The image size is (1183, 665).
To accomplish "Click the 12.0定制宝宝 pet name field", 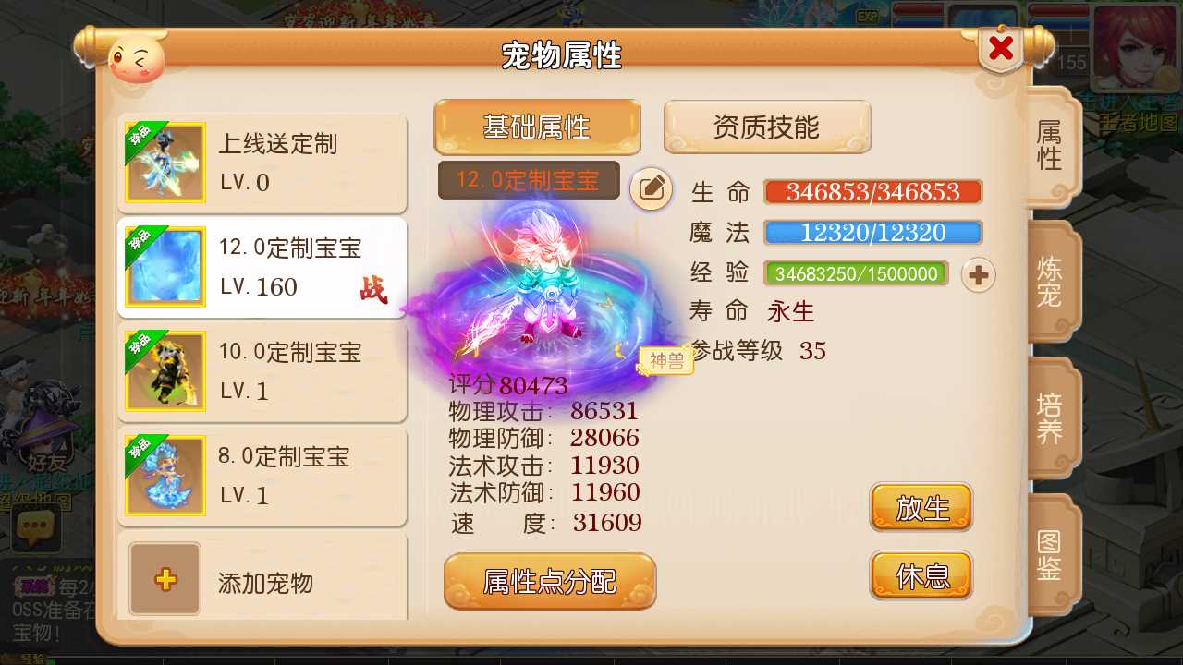I will (x=529, y=180).
